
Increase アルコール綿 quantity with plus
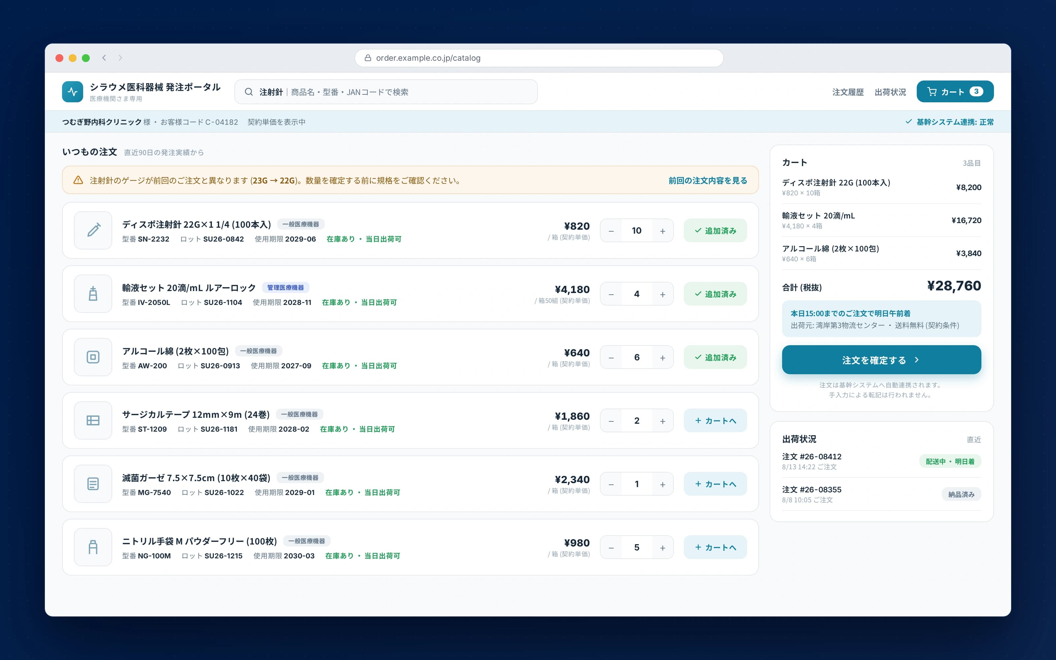(662, 357)
